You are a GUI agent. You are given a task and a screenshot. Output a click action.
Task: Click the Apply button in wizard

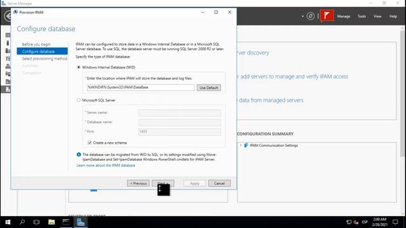pos(195,183)
